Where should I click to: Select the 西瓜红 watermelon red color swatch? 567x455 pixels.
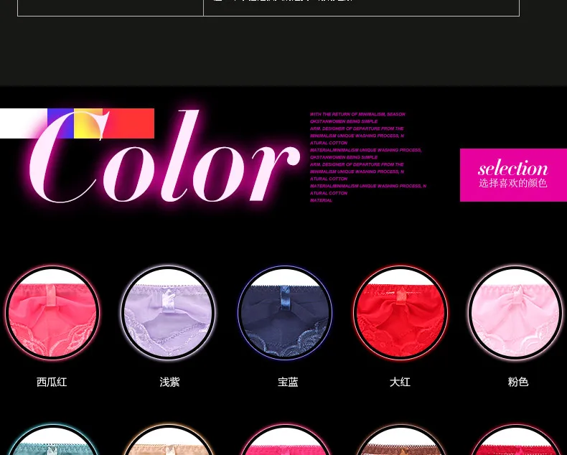pos(52,312)
